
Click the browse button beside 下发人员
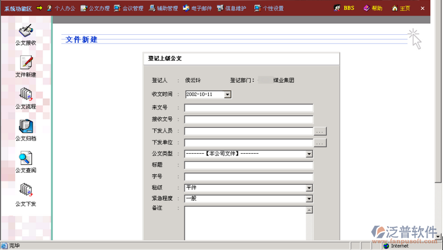(x=320, y=132)
